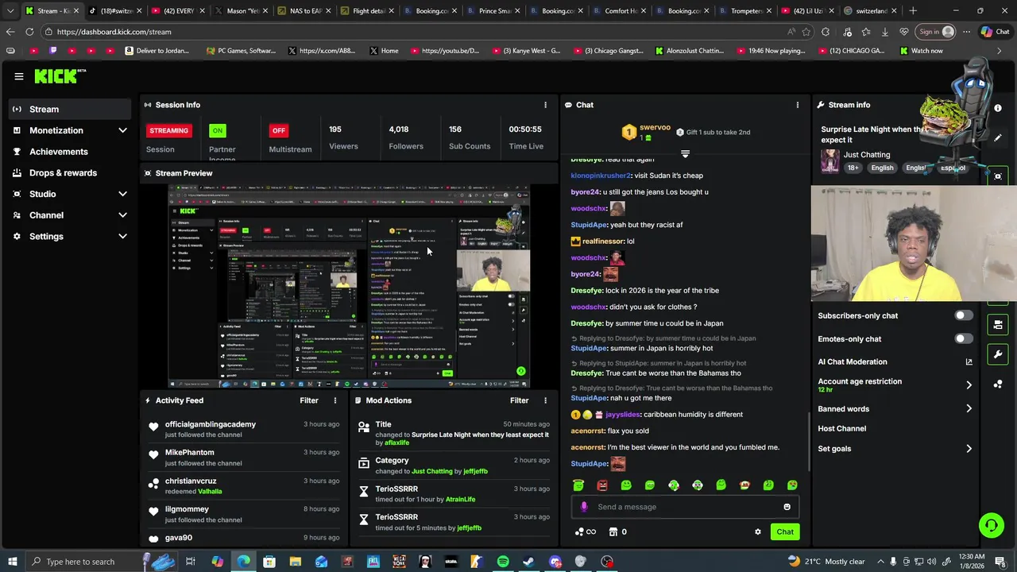Collapse chat pinned gift bar arrow

coord(685,153)
